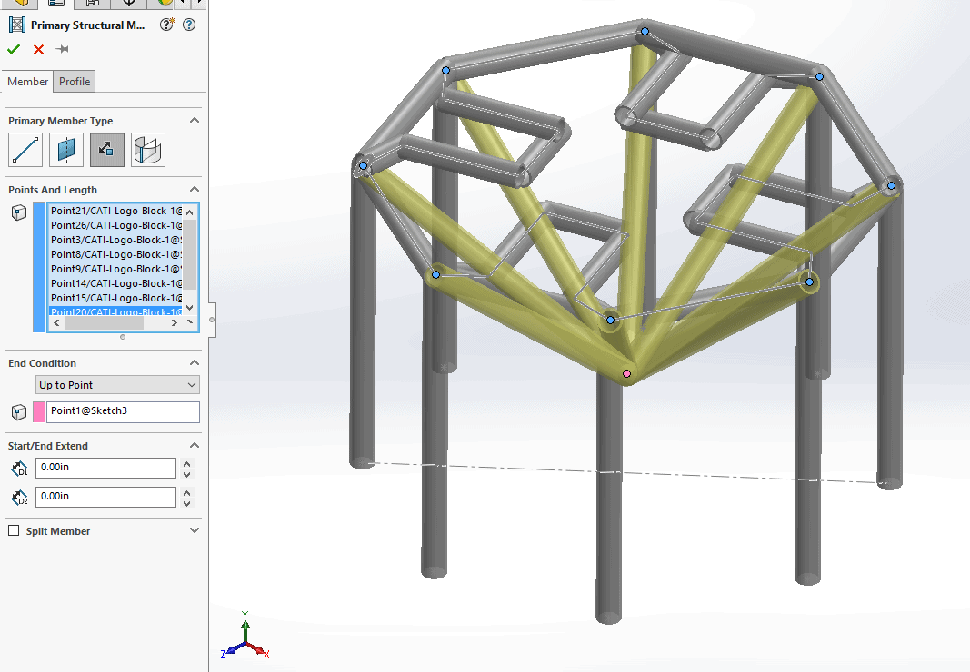Click the panel collapse handle on the divider
The height and width of the screenshot is (672, 970).
(x=212, y=320)
